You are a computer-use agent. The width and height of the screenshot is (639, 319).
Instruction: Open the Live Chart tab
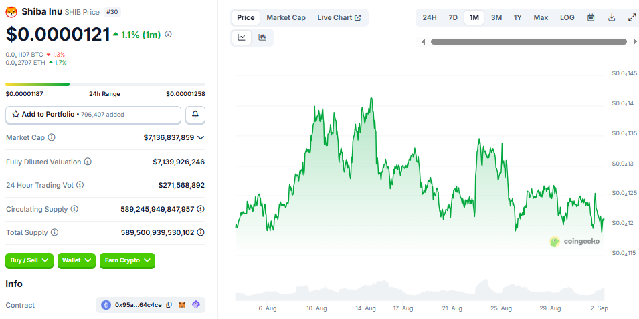(x=339, y=17)
